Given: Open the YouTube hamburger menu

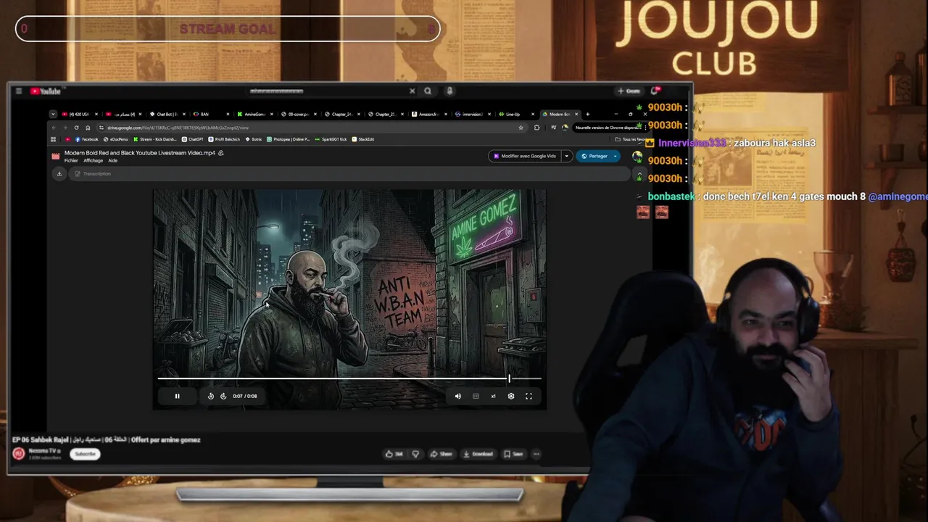Looking at the screenshot, I should (19, 91).
